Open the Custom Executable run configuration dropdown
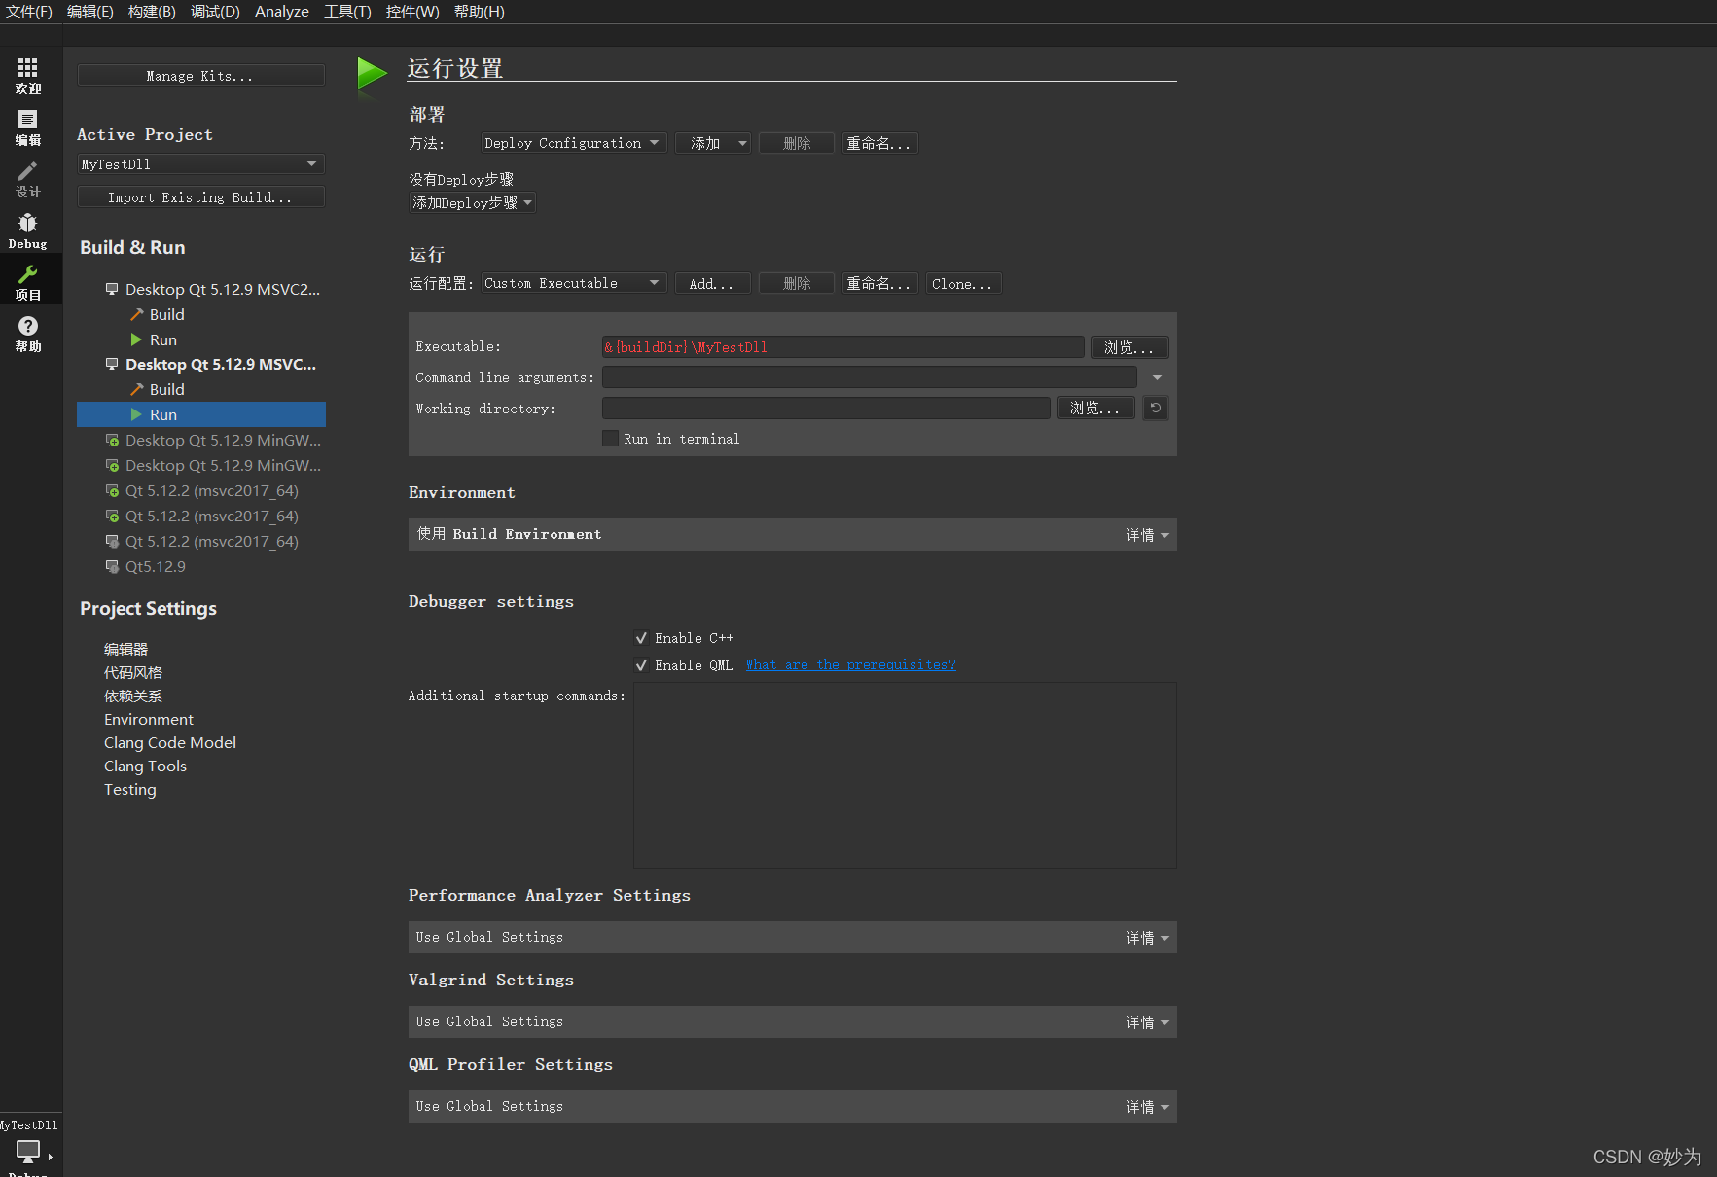Image resolution: width=1717 pixels, height=1177 pixels. (x=573, y=283)
